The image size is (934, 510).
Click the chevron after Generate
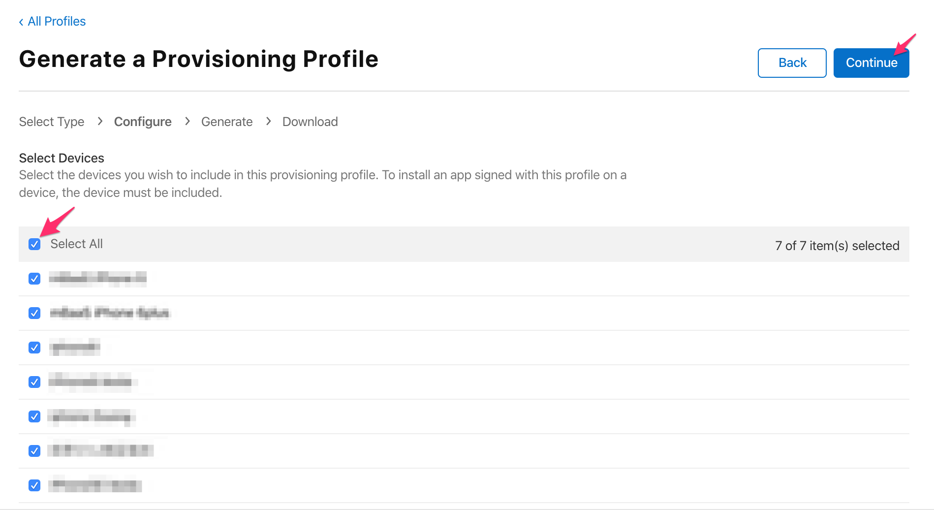click(268, 121)
